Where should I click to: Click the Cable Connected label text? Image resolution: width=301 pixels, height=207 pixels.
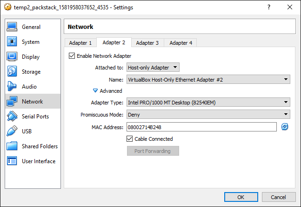[x=154, y=139]
